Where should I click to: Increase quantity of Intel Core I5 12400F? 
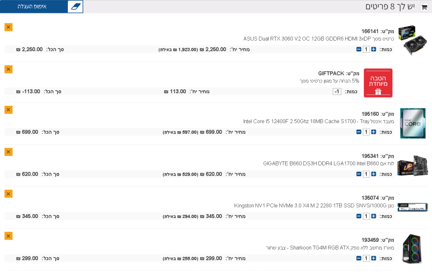coord(373,132)
